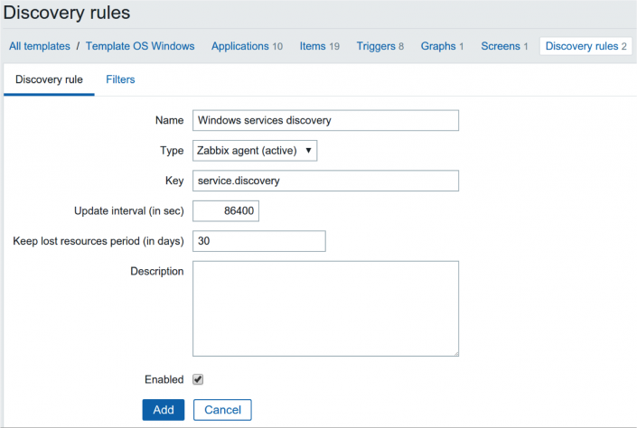Open the Triggers section
Image resolution: width=637 pixels, height=428 pixels.
[x=376, y=46]
